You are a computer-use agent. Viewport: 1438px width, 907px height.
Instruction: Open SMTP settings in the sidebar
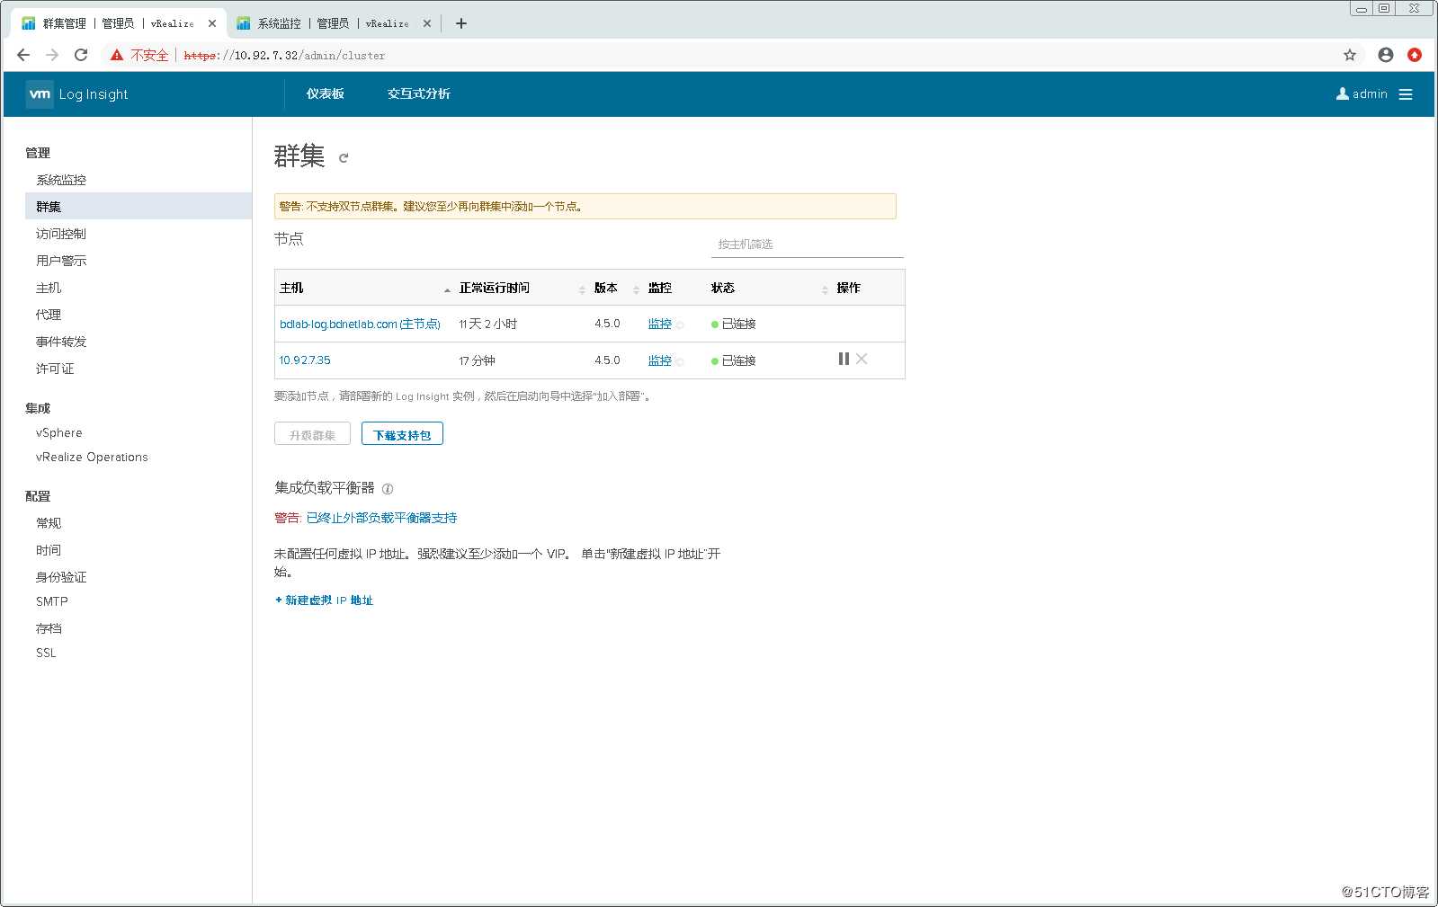tap(52, 601)
